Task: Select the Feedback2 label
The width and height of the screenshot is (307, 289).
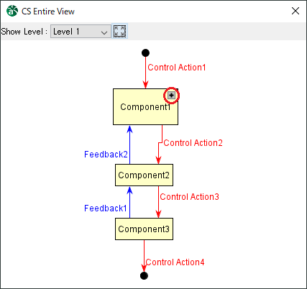Action: click(x=106, y=155)
